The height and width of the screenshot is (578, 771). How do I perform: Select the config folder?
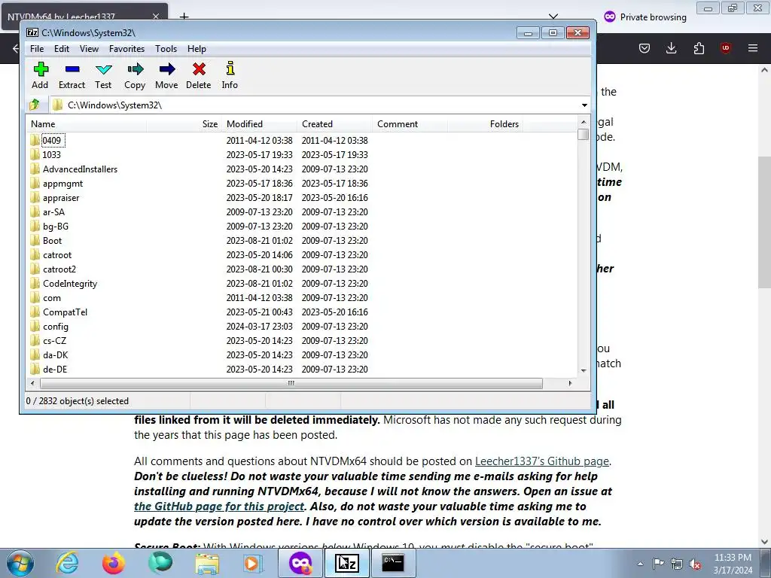55,327
